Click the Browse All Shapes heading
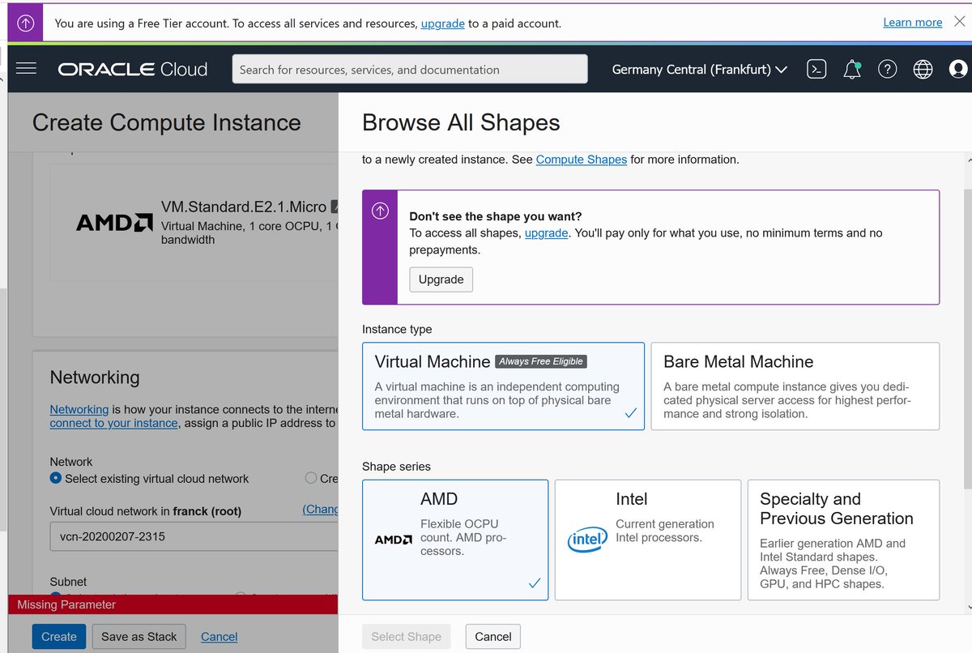Image resolution: width=972 pixels, height=653 pixels. 461,122
